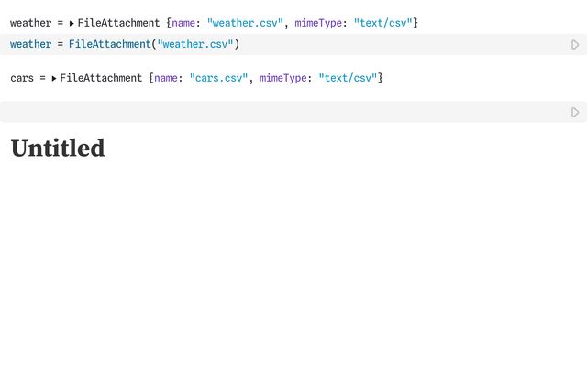Click the "text/csv" value in the weather output

click(382, 23)
